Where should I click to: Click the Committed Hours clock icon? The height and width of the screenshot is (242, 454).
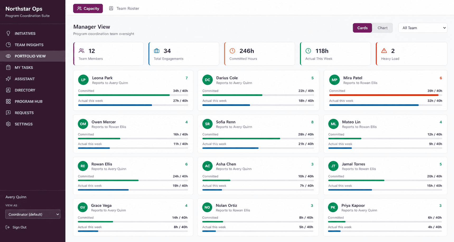(232, 51)
